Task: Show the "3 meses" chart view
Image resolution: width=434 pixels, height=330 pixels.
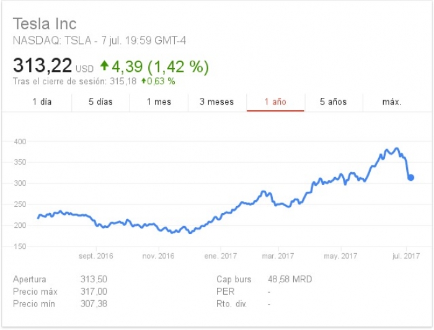Action: (217, 102)
